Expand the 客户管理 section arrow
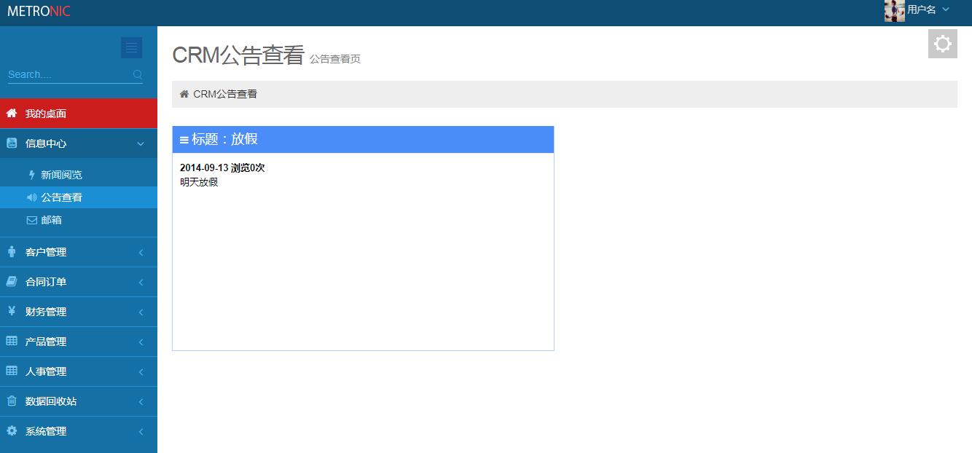This screenshot has width=972, height=453. point(141,253)
